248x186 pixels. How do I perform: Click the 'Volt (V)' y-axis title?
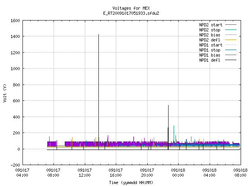tap(5, 93)
